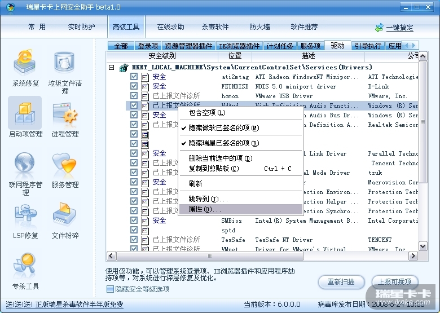Open the 防火墙 main tab

259,27
